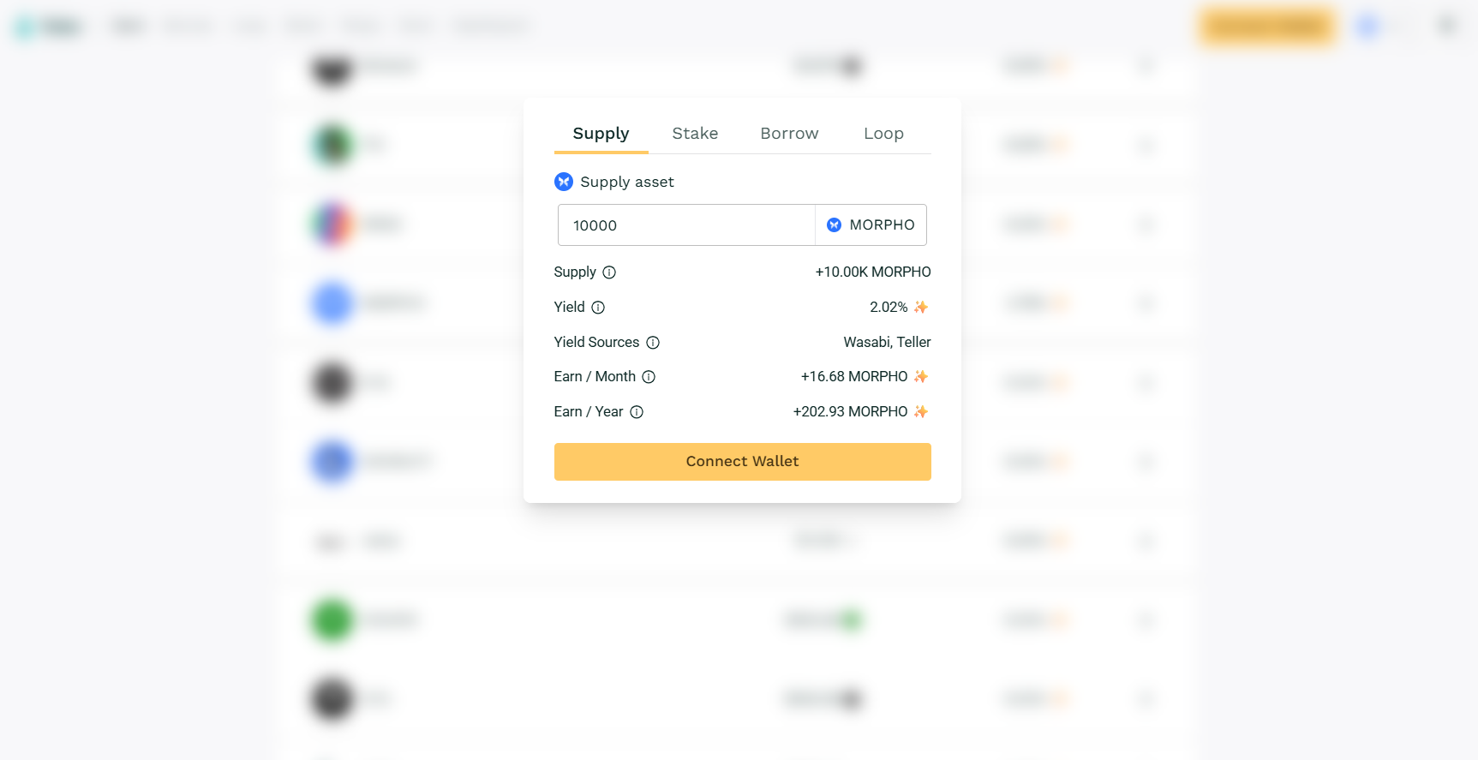The image size is (1478, 760).
Task: Click the blurred green token row icon
Action: click(x=332, y=619)
